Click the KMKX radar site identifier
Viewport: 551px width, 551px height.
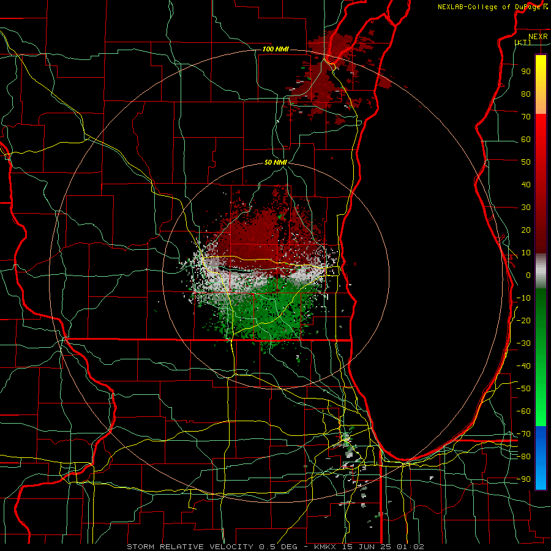pyautogui.click(x=326, y=547)
